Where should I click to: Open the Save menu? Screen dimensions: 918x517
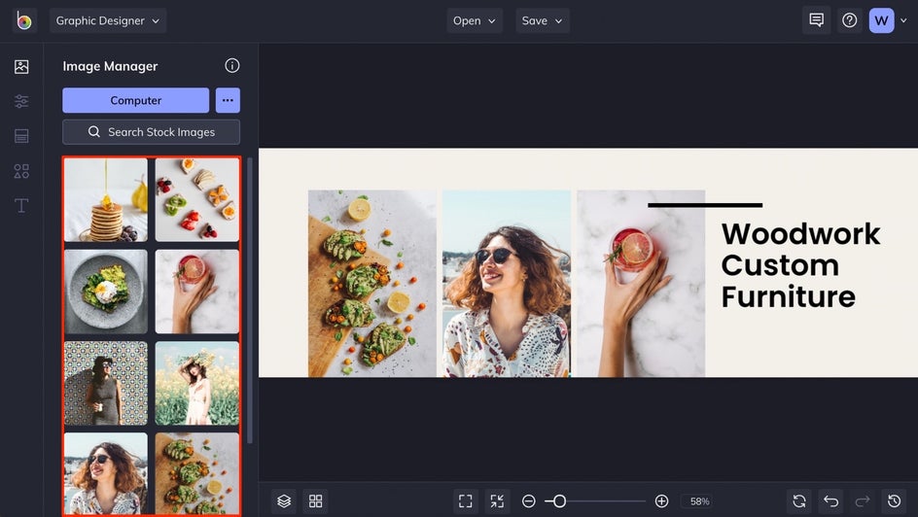point(542,20)
